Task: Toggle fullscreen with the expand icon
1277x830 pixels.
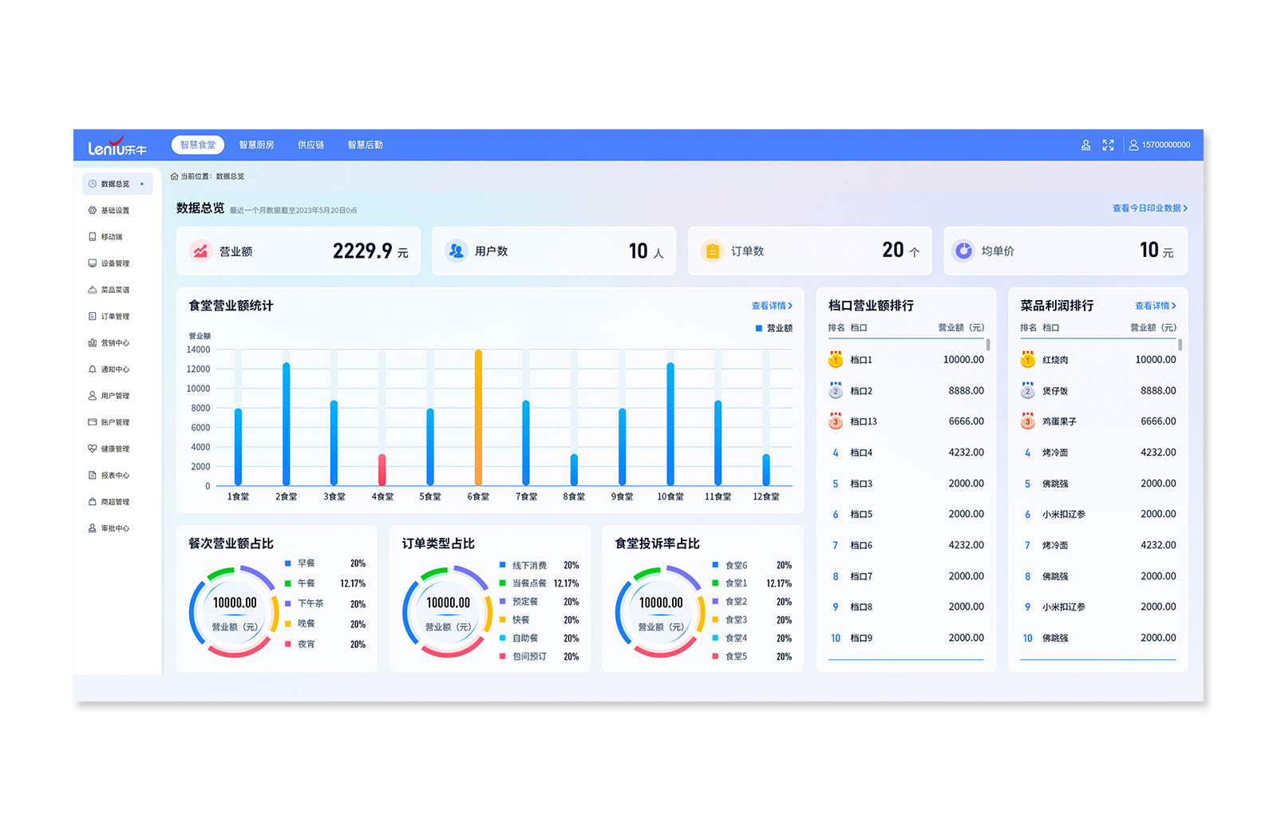Action: pos(1108,145)
